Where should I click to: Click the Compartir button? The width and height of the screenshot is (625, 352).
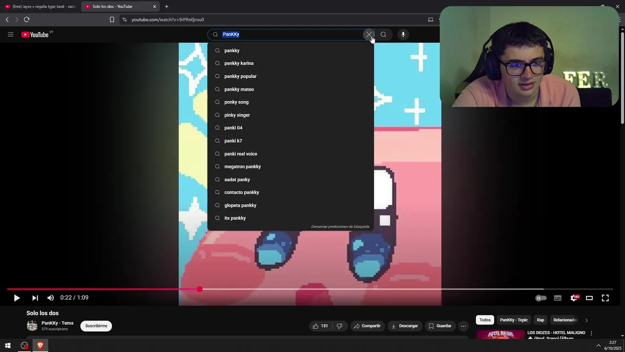pyautogui.click(x=367, y=326)
